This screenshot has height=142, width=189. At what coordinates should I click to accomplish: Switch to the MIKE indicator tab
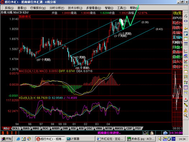pos(36,128)
